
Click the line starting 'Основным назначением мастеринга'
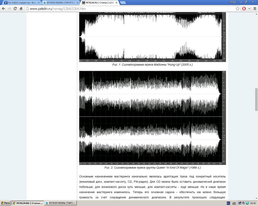pos(152,176)
